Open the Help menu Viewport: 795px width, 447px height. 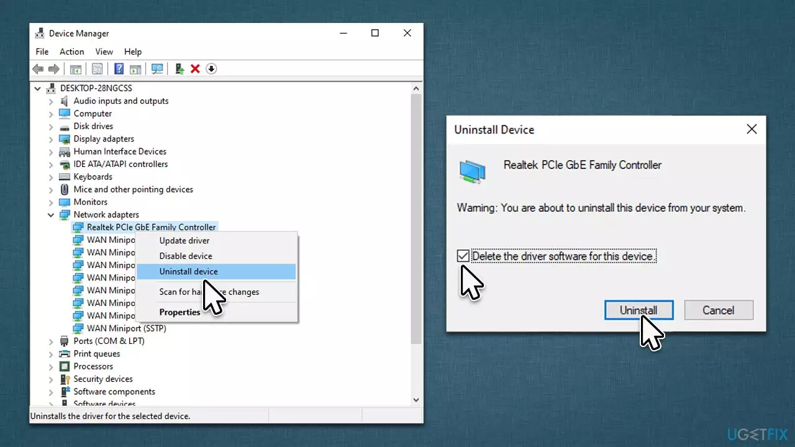coord(133,52)
